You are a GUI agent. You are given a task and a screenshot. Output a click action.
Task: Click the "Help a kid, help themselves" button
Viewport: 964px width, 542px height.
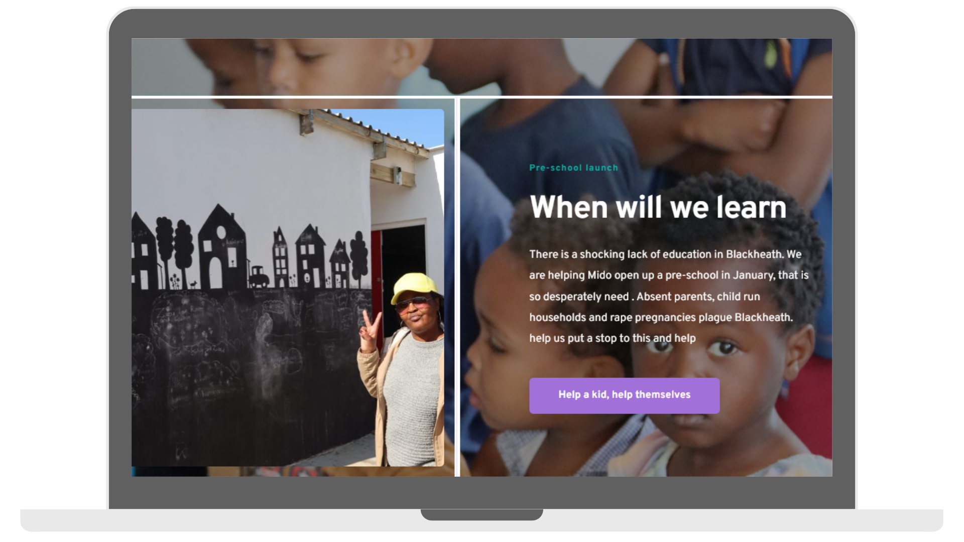(x=624, y=395)
